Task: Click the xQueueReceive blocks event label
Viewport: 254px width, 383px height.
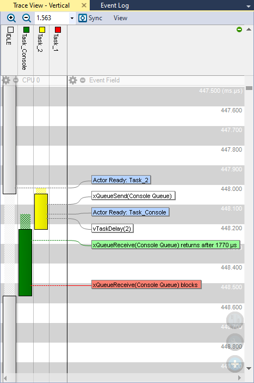Action: tap(146, 285)
